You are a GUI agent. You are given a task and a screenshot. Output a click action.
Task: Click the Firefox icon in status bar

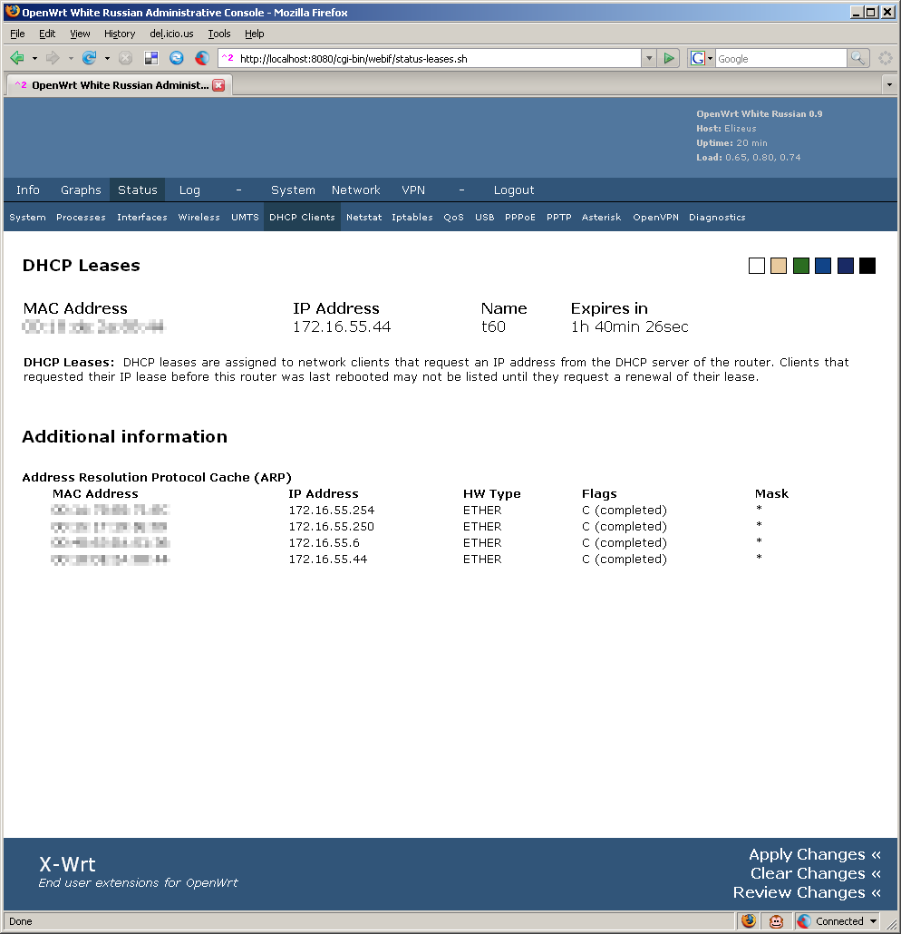click(749, 921)
